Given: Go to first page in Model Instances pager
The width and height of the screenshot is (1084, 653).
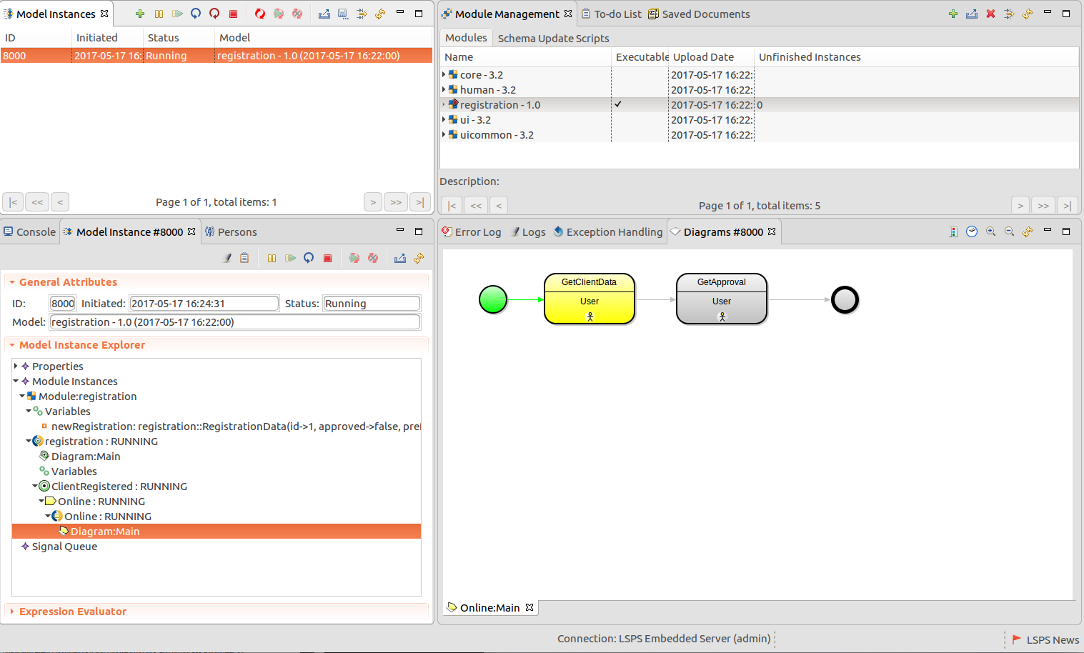Looking at the screenshot, I should 13,202.
